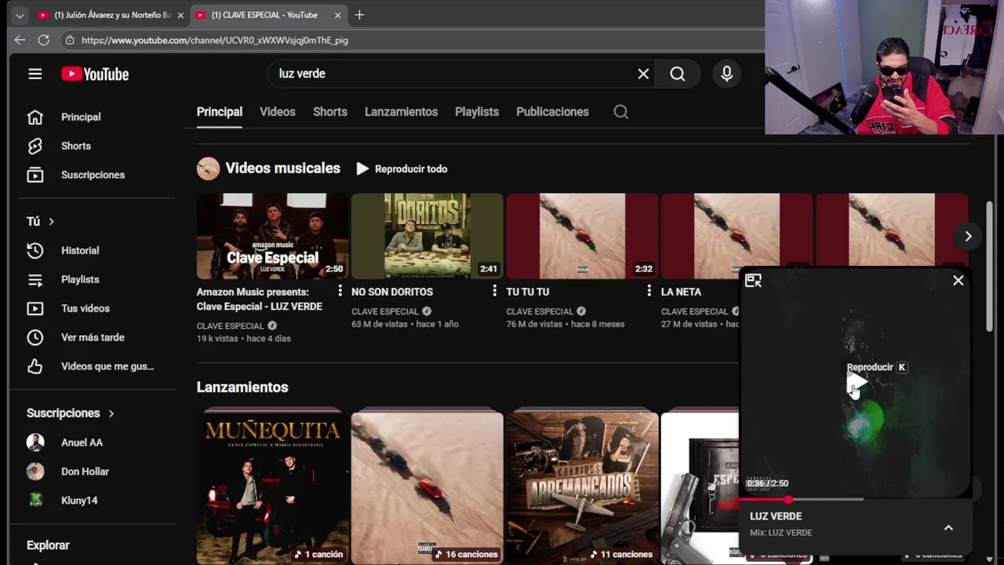Open LA NETA video title

(x=681, y=292)
